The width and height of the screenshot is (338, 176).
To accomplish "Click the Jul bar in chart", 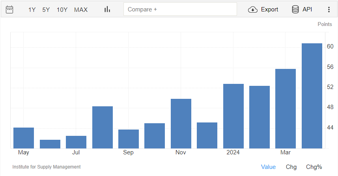I will coord(76,142).
